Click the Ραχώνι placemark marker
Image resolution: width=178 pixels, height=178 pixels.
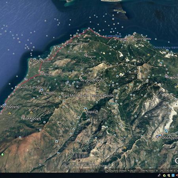86,55
